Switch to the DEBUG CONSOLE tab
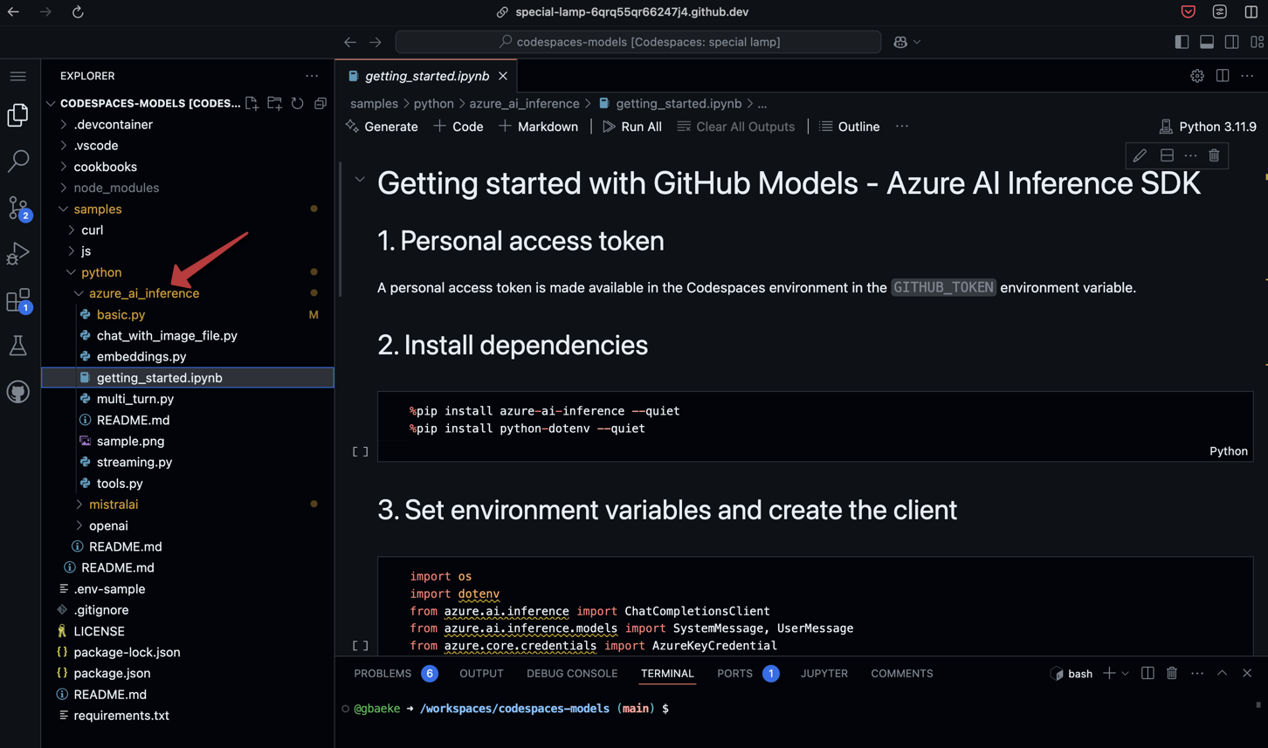This screenshot has height=748, width=1268. [572, 673]
